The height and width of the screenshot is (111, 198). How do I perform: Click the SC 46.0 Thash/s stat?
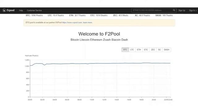pyautogui.click(x=142, y=15)
